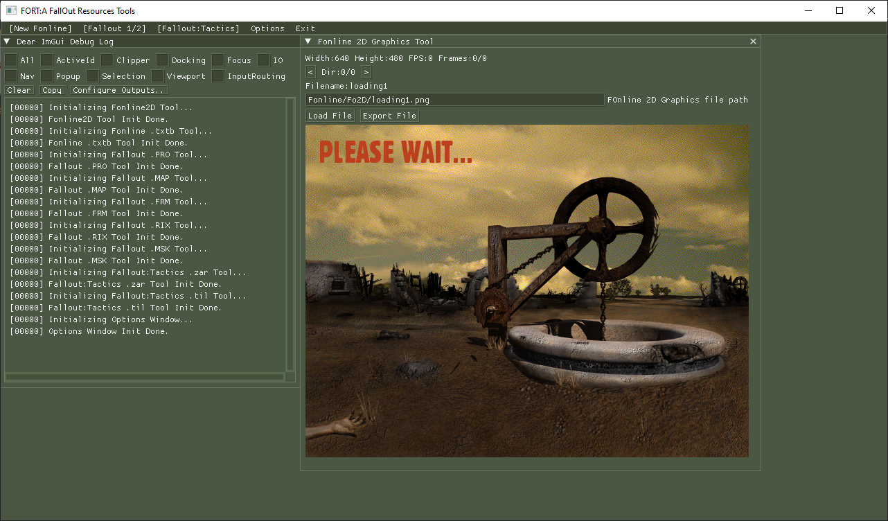Minimize the FORT application window

pos(808,10)
